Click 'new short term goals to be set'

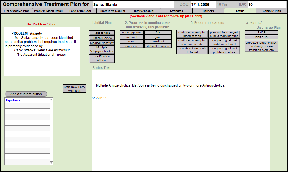coord(192,50)
